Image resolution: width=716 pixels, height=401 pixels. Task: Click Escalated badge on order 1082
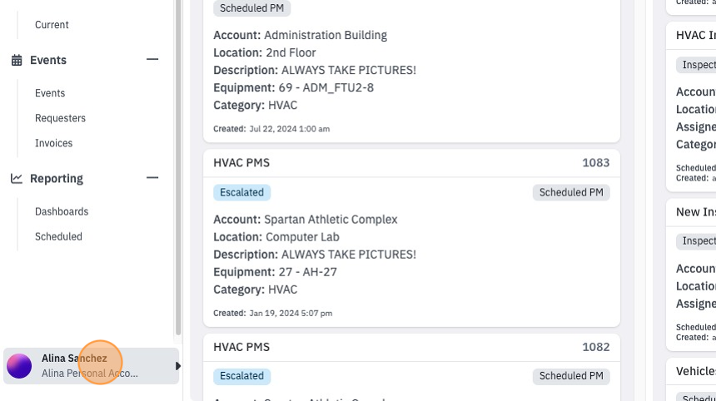(241, 376)
